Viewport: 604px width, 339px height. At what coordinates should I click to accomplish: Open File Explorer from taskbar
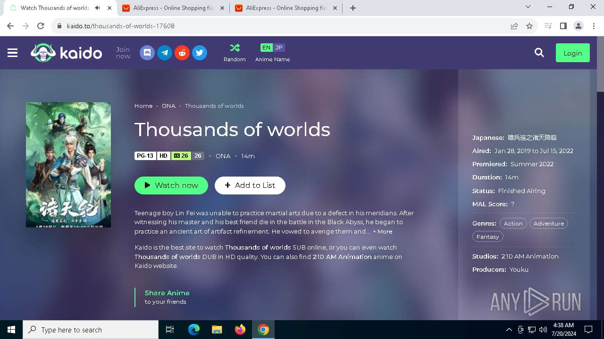[x=217, y=330]
